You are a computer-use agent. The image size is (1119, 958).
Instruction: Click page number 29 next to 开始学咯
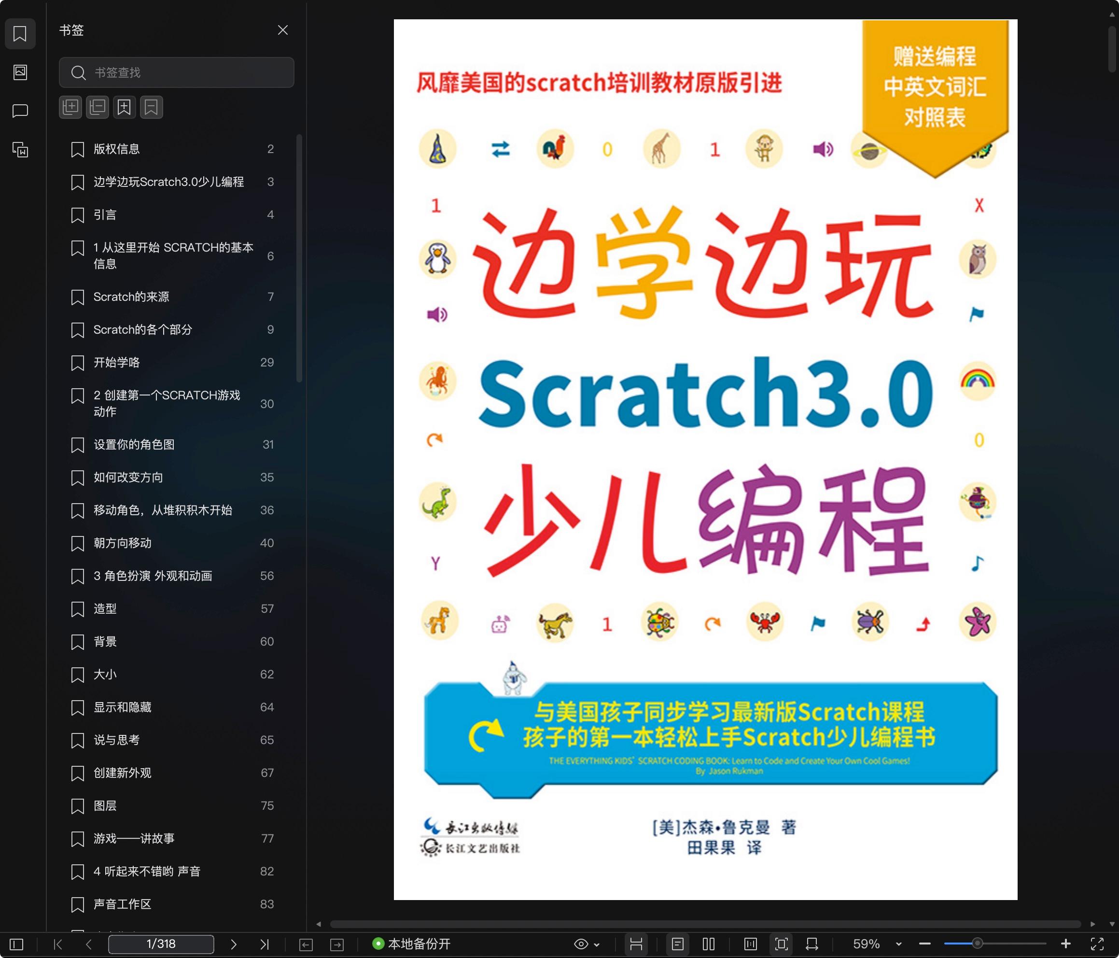pos(267,363)
